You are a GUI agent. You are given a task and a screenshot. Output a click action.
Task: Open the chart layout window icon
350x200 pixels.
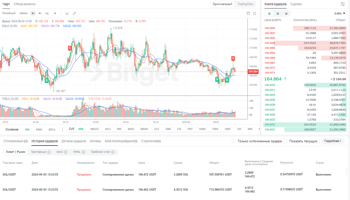point(248,13)
